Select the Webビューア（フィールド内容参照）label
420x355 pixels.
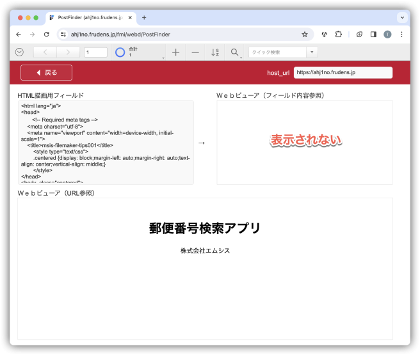tap(271, 95)
